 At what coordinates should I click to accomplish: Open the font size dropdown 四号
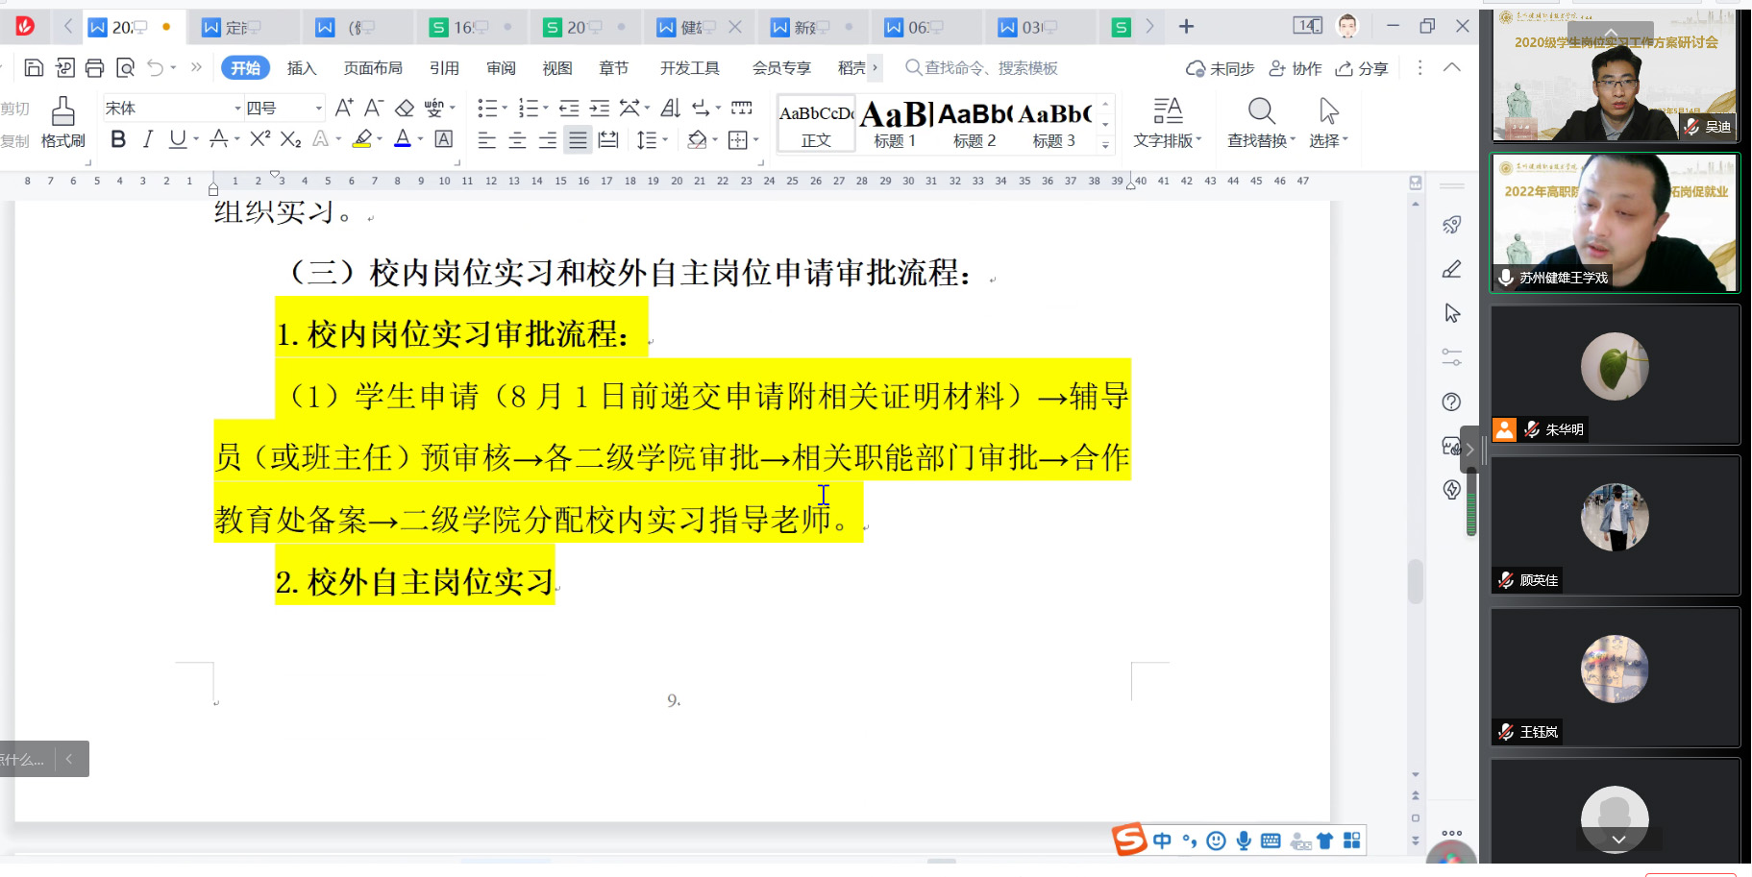318,109
